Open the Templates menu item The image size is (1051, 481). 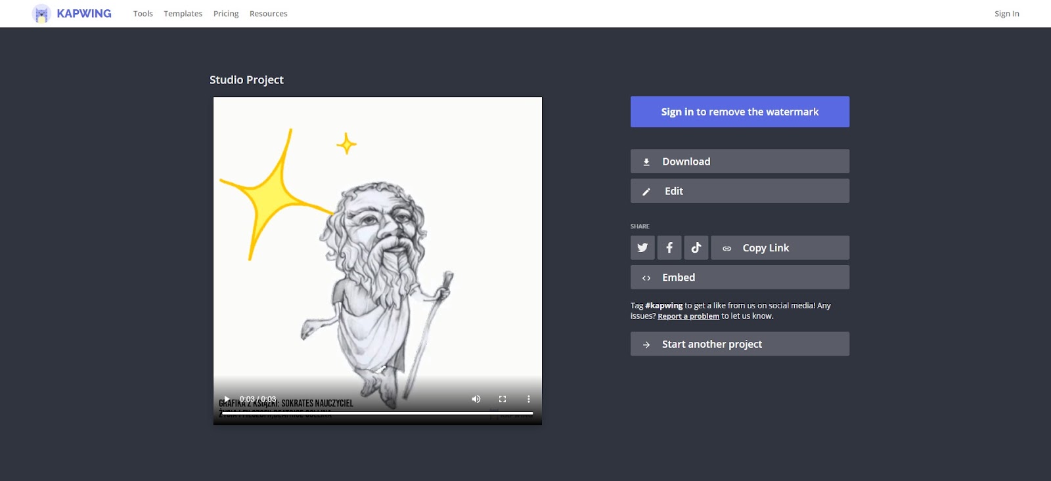click(x=183, y=14)
